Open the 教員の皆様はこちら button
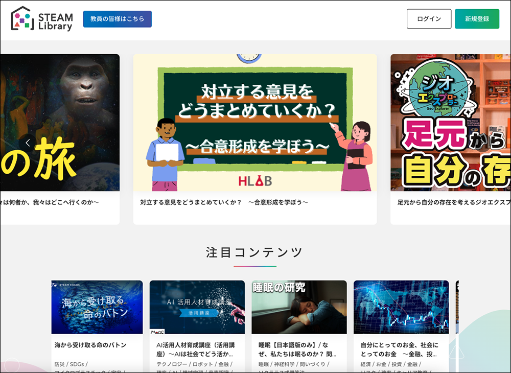511x373 pixels. 118,19
